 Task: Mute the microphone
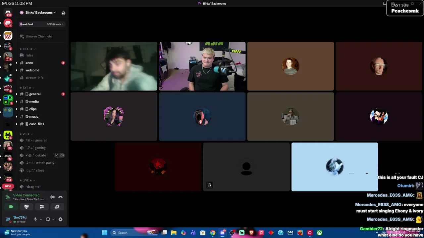coord(35,219)
